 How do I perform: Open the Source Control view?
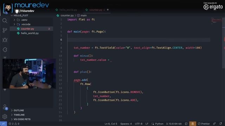(x=5, y=30)
